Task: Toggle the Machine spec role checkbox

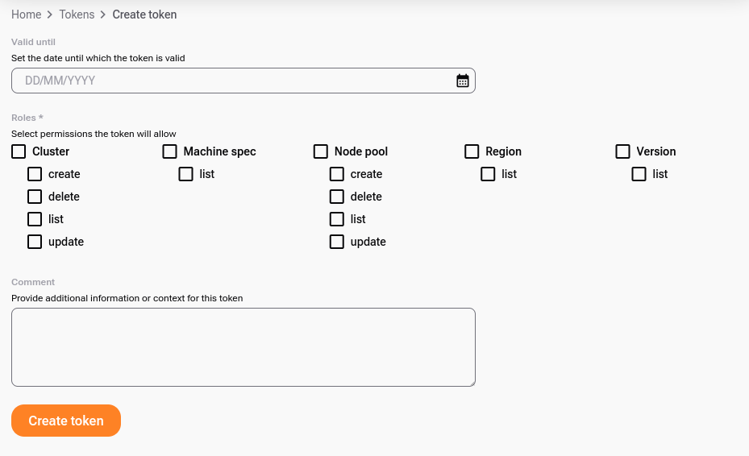Action: (169, 151)
